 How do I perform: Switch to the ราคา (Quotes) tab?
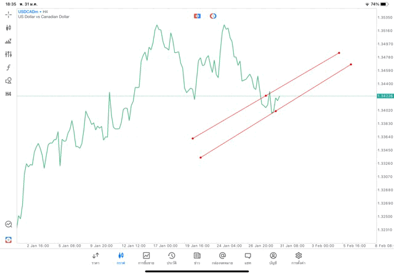tap(95, 258)
